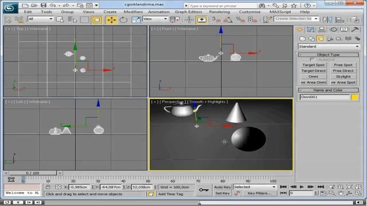Click the New Scene icon in quick access toolbar
Image resolution: width=367 pixels, height=206 pixels.
pos(25,5)
